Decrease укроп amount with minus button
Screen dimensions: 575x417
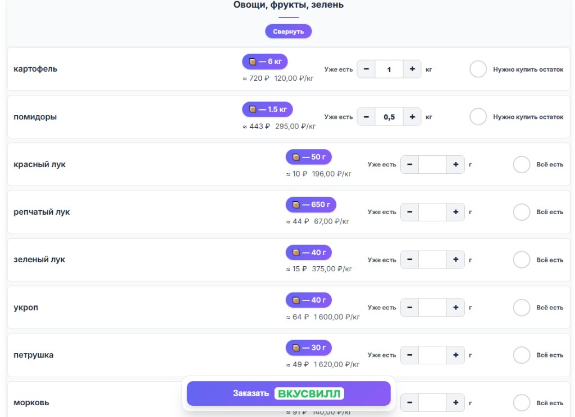(x=409, y=308)
